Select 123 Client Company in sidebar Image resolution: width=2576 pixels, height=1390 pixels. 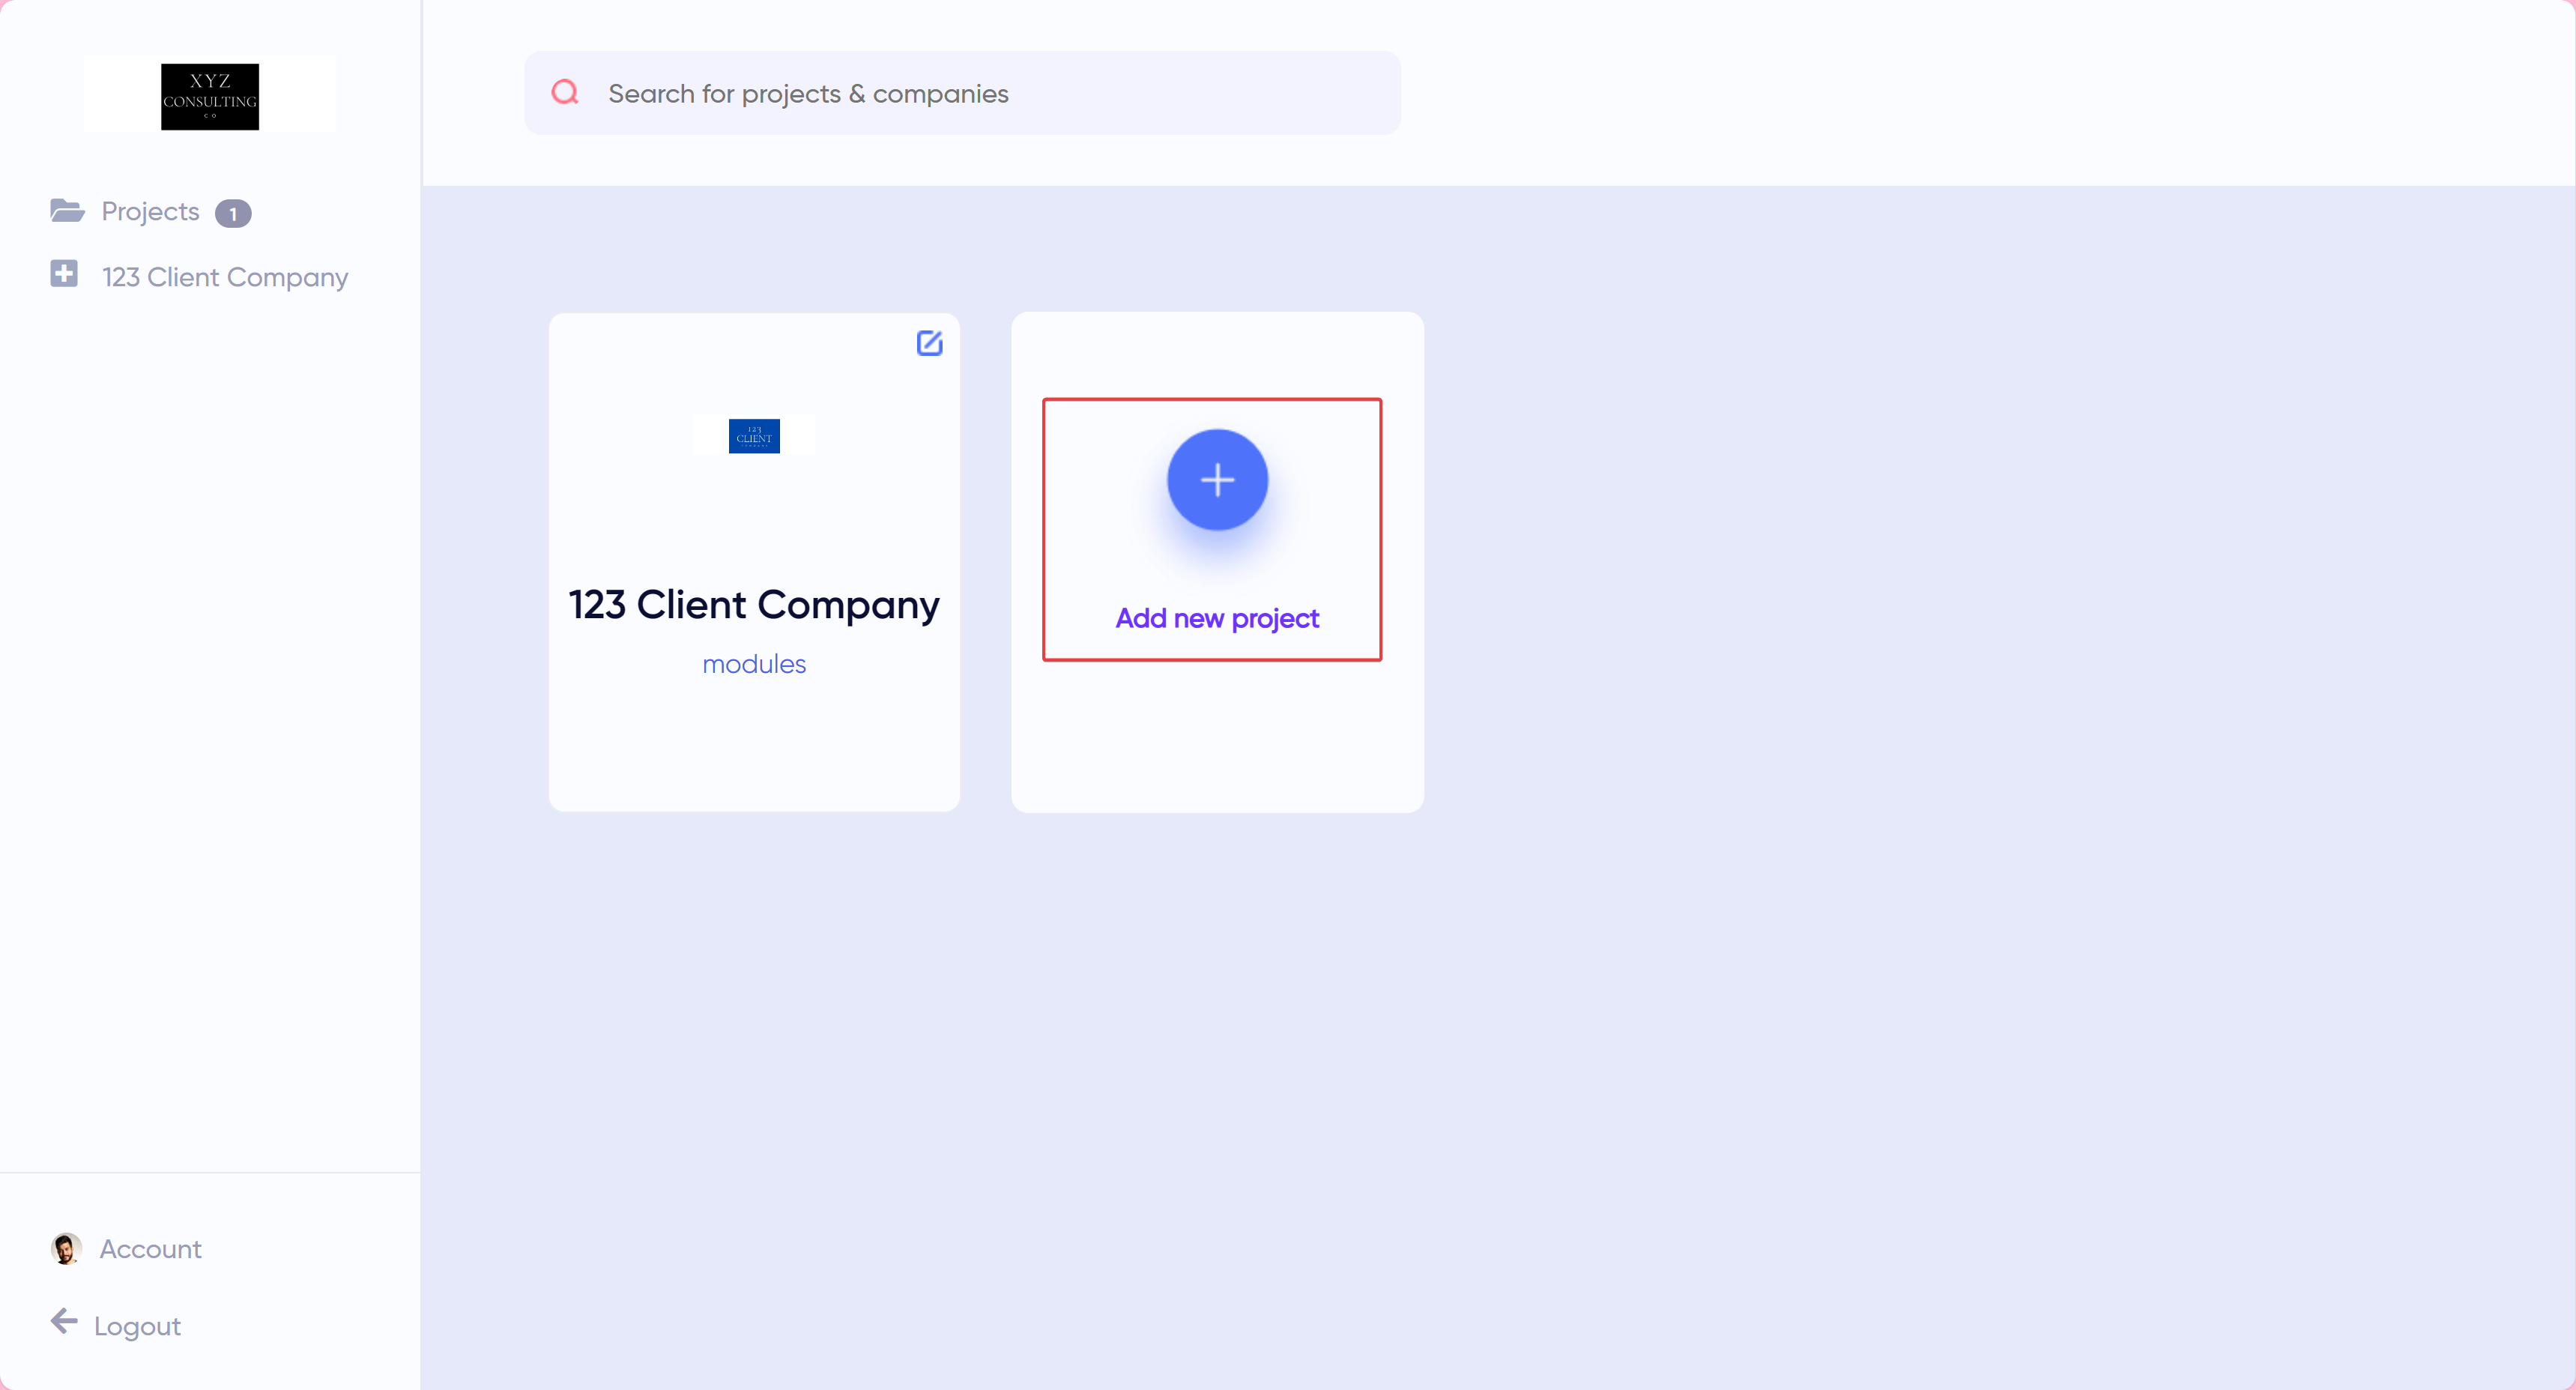click(225, 277)
